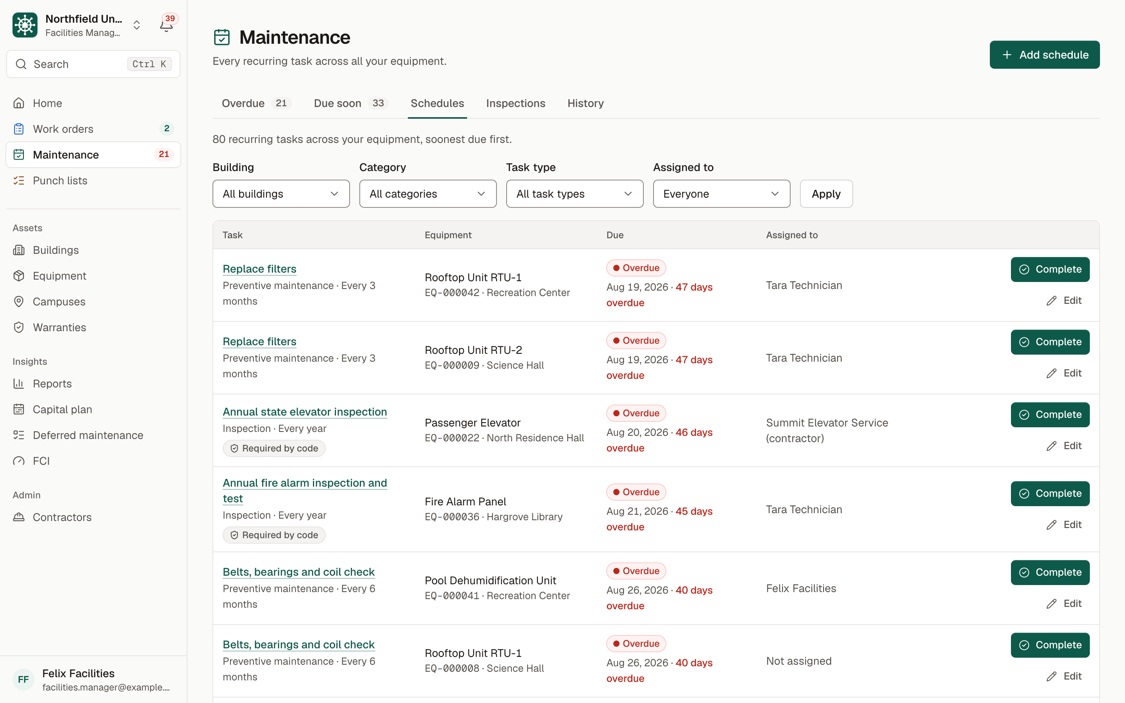Click EQ-000036 Hargrove Library text
Viewport: 1125px width, 703px height.
pyautogui.click(x=493, y=517)
